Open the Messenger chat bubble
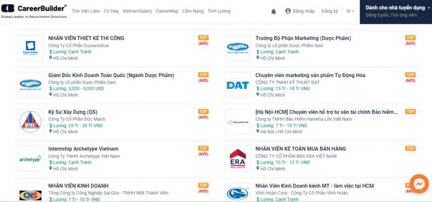Screen dimensions: 432x202 pyautogui.click(x=419, y=184)
